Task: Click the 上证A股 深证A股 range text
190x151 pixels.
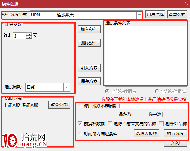Action: (x=21, y=105)
